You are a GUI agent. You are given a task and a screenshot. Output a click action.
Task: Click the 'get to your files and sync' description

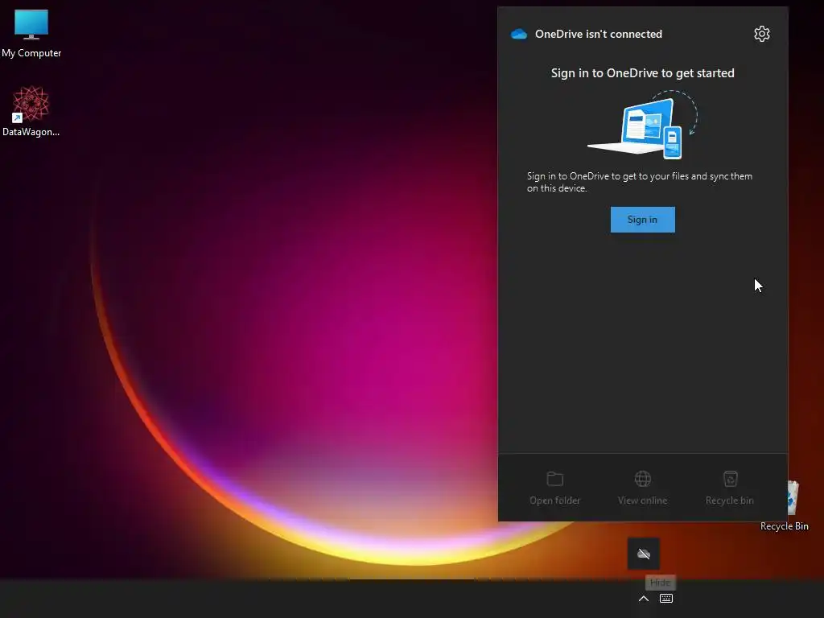pos(640,182)
